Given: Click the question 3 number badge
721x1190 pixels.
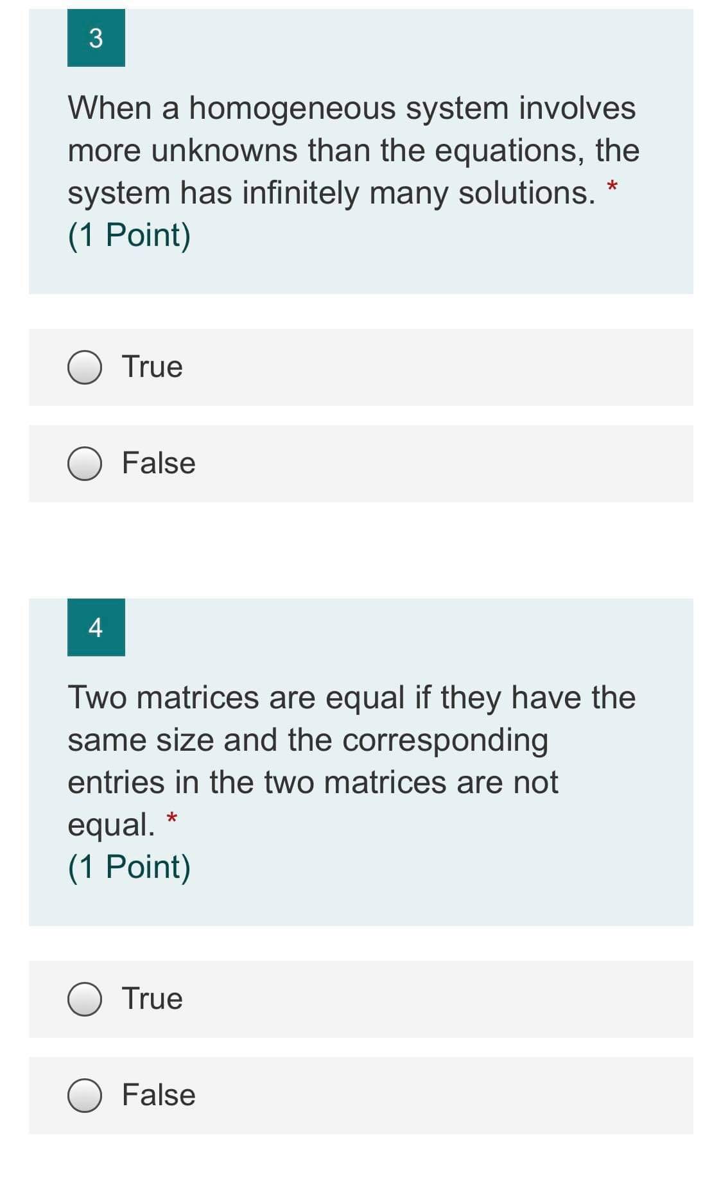Looking at the screenshot, I should click(96, 39).
